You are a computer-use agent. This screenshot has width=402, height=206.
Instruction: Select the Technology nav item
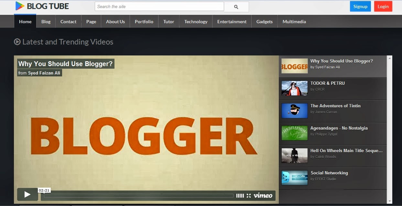click(x=196, y=22)
